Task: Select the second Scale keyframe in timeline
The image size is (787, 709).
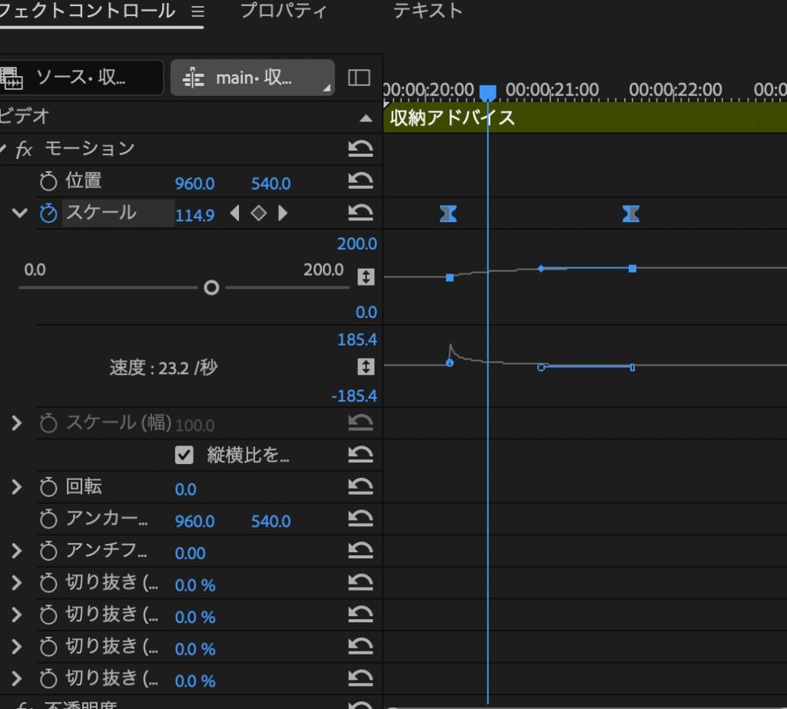Action: point(631,214)
